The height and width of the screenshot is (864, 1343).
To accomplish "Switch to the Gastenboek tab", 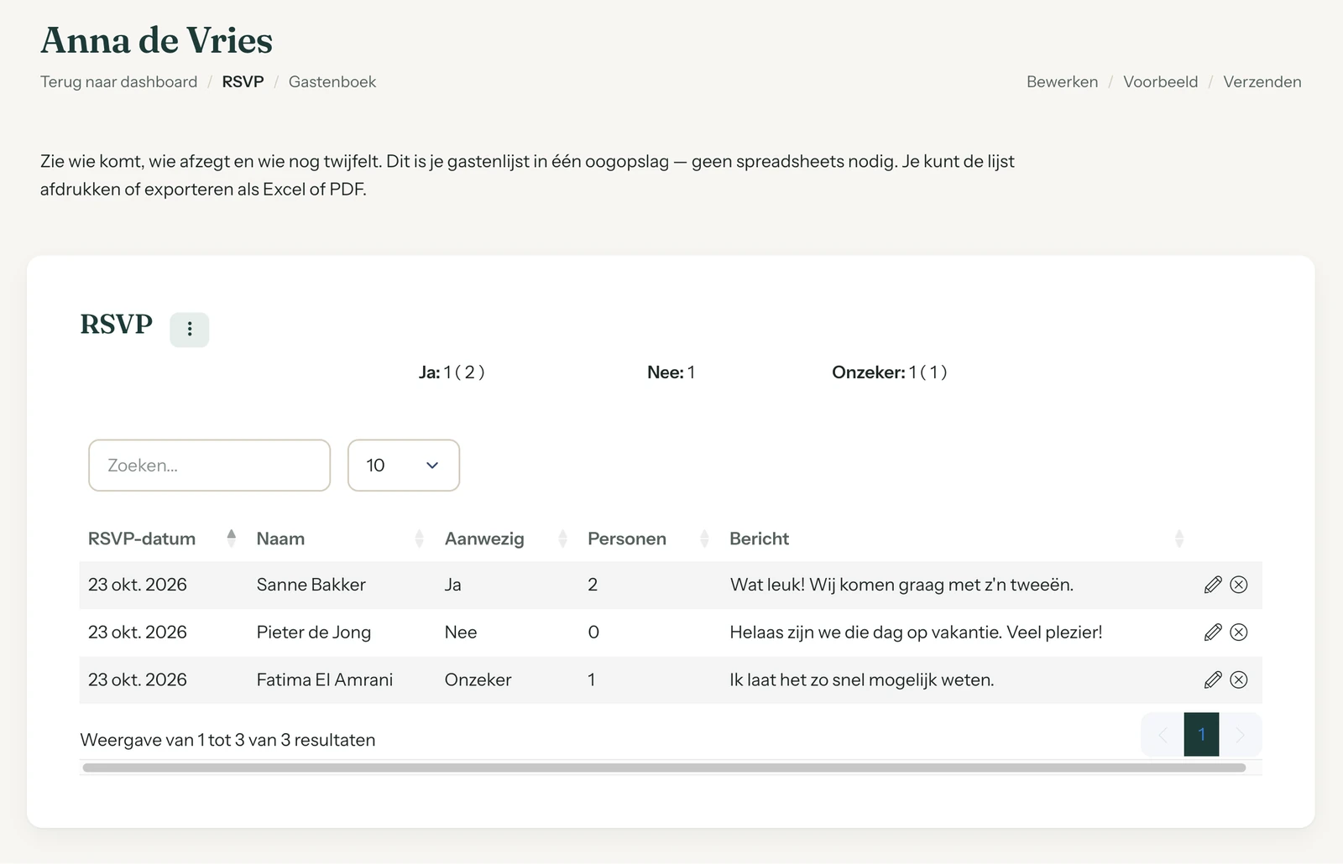I will [332, 82].
